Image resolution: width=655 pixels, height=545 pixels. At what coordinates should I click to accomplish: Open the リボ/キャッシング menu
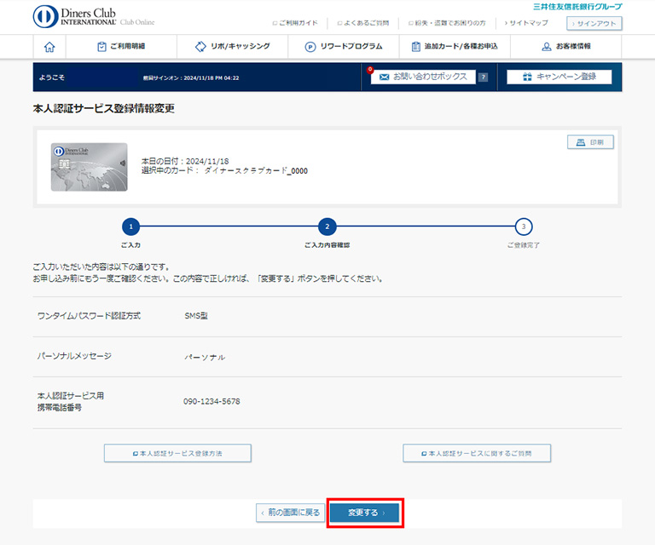pos(232,47)
